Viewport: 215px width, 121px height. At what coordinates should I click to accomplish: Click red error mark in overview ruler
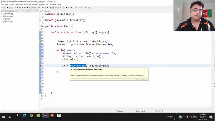[214, 66]
